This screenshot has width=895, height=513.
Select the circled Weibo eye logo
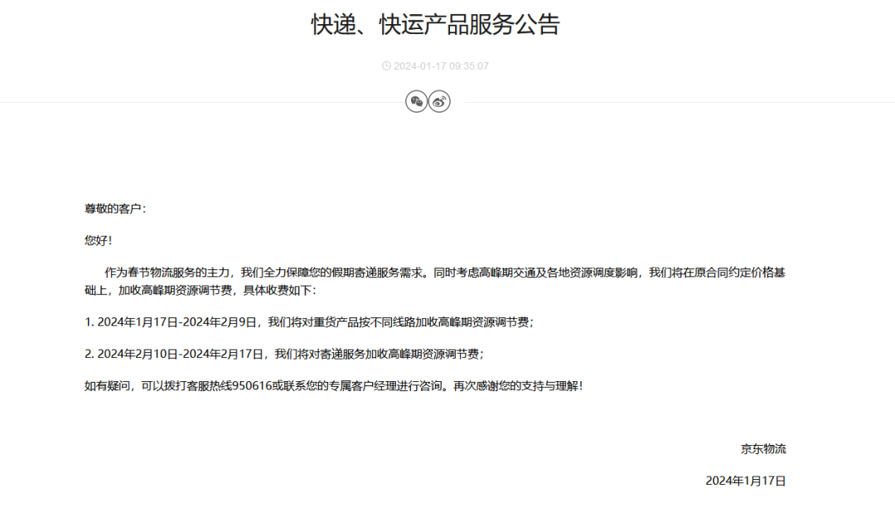439,100
